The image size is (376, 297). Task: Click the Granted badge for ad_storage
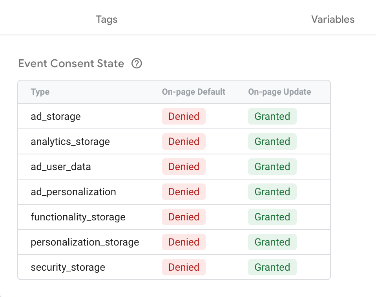[272, 116]
